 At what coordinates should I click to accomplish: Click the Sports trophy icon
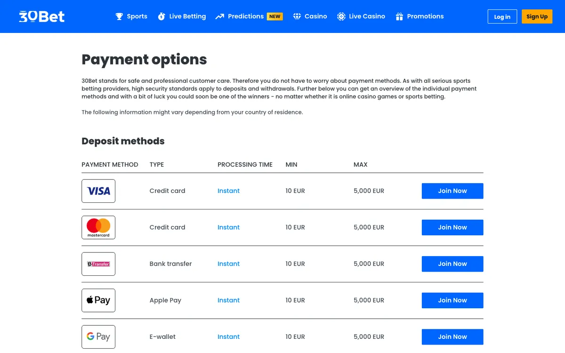[119, 16]
